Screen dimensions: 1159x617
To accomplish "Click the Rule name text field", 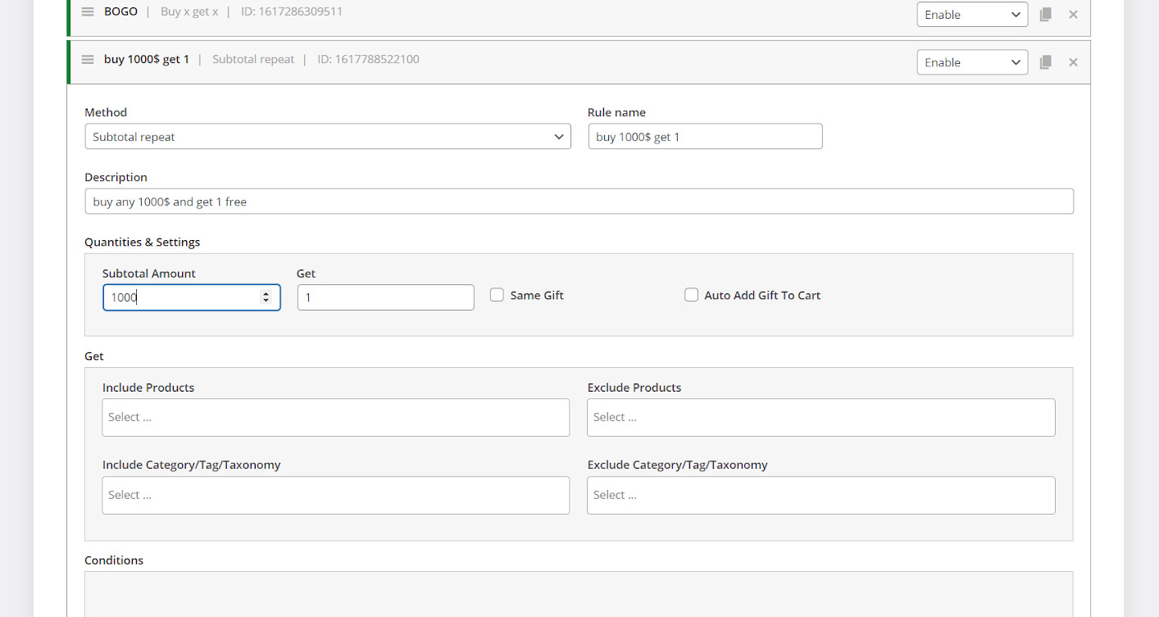I will click(x=704, y=137).
